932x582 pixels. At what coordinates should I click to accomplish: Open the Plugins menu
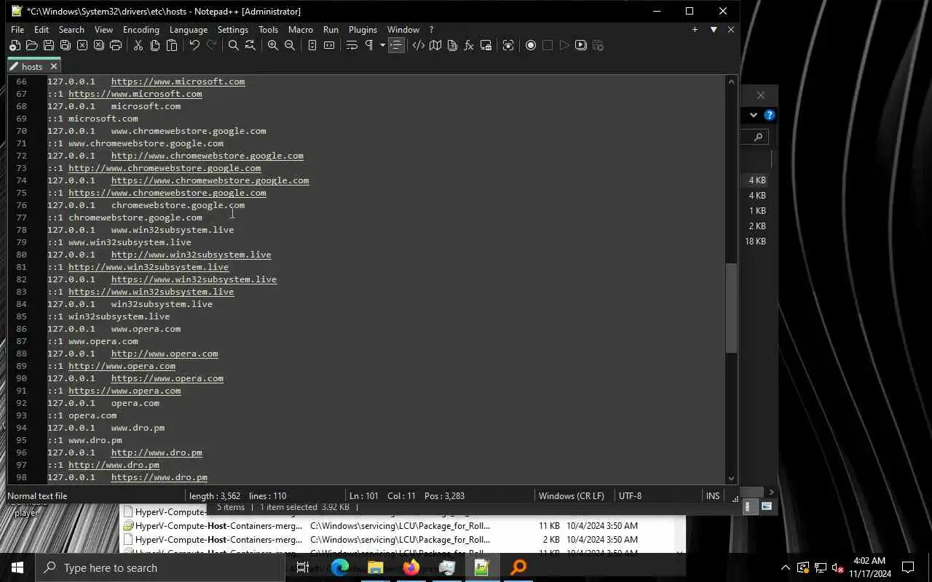pyautogui.click(x=363, y=30)
